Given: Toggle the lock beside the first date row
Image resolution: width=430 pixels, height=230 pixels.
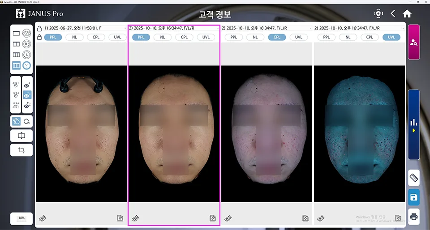Looking at the screenshot, I should click(x=39, y=29).
